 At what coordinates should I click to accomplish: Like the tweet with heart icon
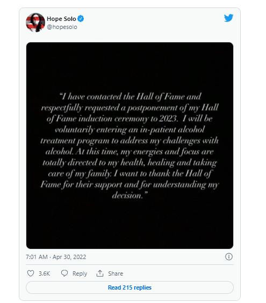[x=31, y=274]
